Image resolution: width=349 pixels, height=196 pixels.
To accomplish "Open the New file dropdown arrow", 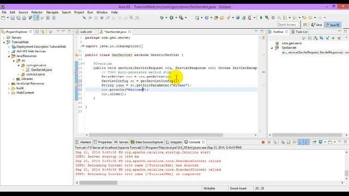I will [x=8, y=18].
